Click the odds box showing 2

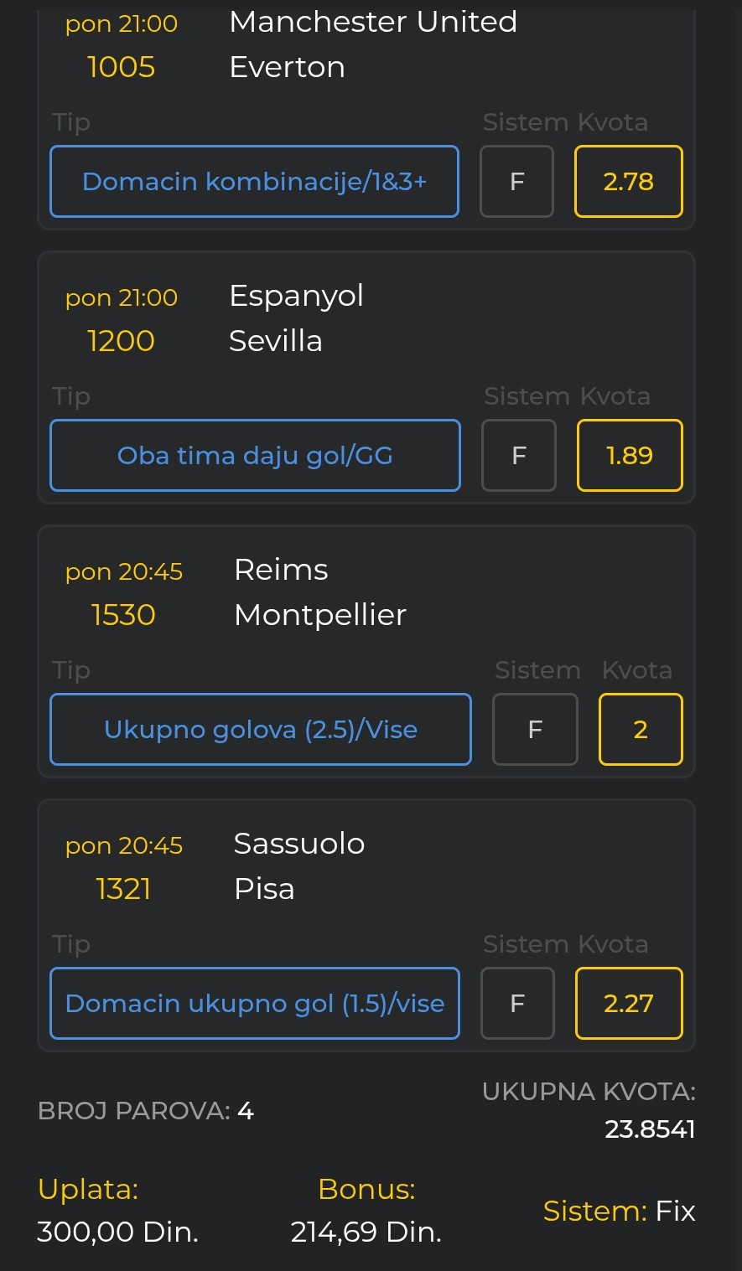click(x=640, y=730)
